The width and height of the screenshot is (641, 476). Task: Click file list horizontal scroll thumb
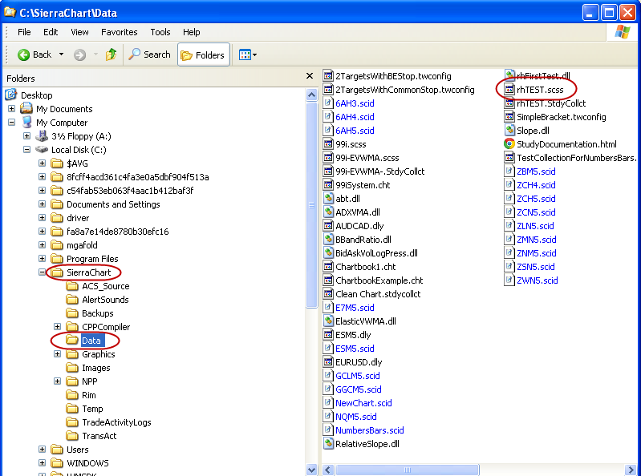[x=407, y=470]
